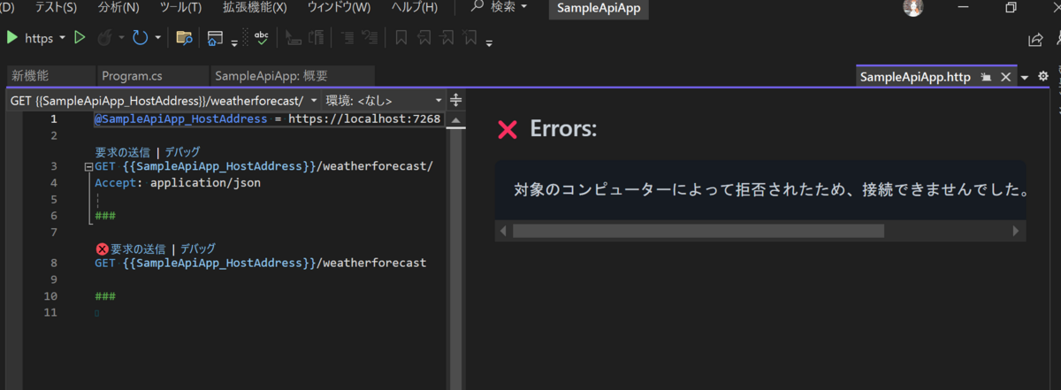The height and width of the screenshot is (390, 1061).
Task: Click the browser window preview toolbar icon
Action: tap(215, 38)
